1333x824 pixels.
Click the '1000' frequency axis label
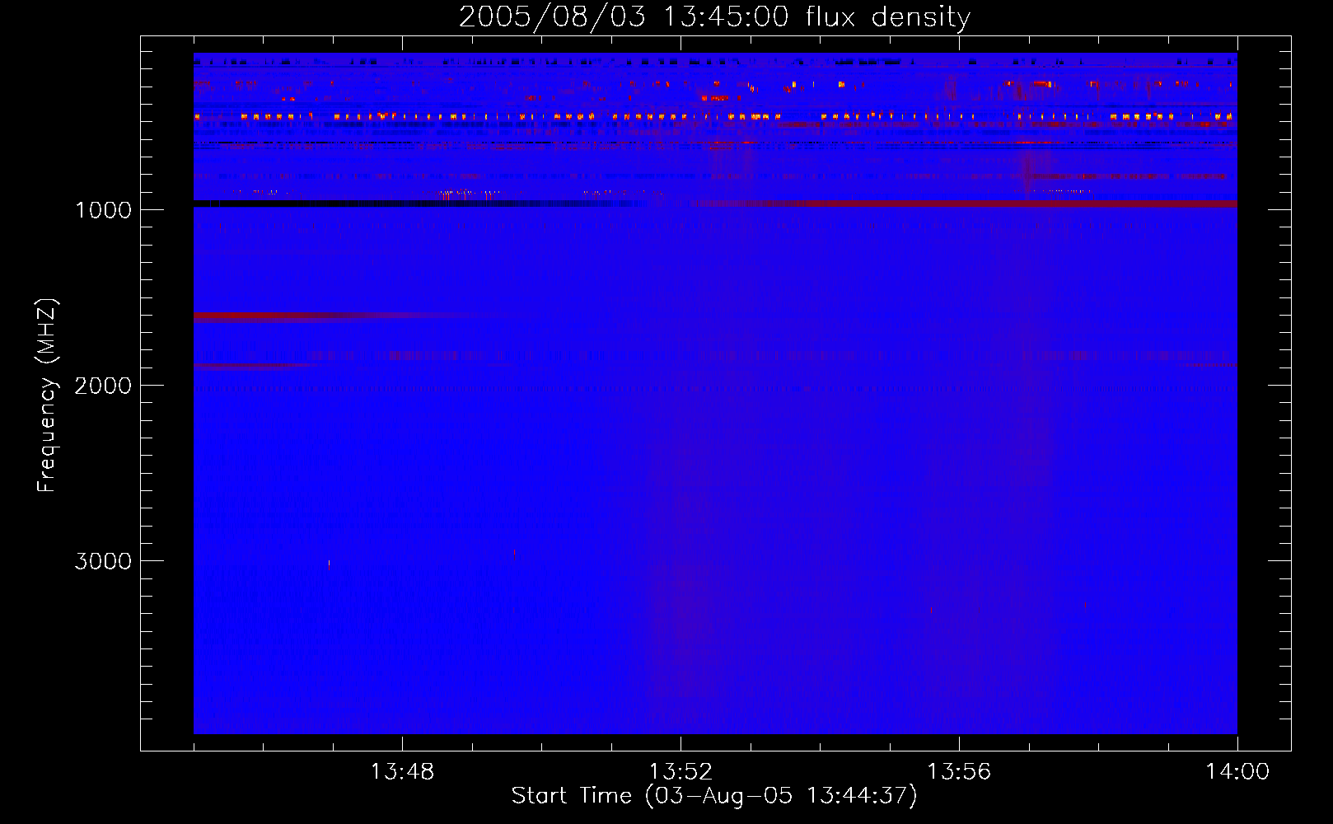click(x=103, y=210)
